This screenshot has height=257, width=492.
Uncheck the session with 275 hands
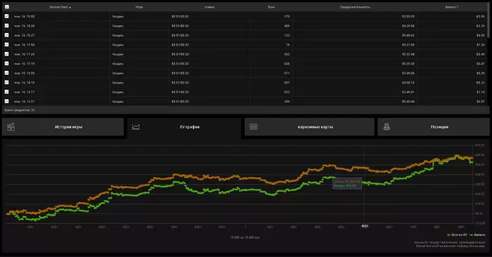pos(6,16)
